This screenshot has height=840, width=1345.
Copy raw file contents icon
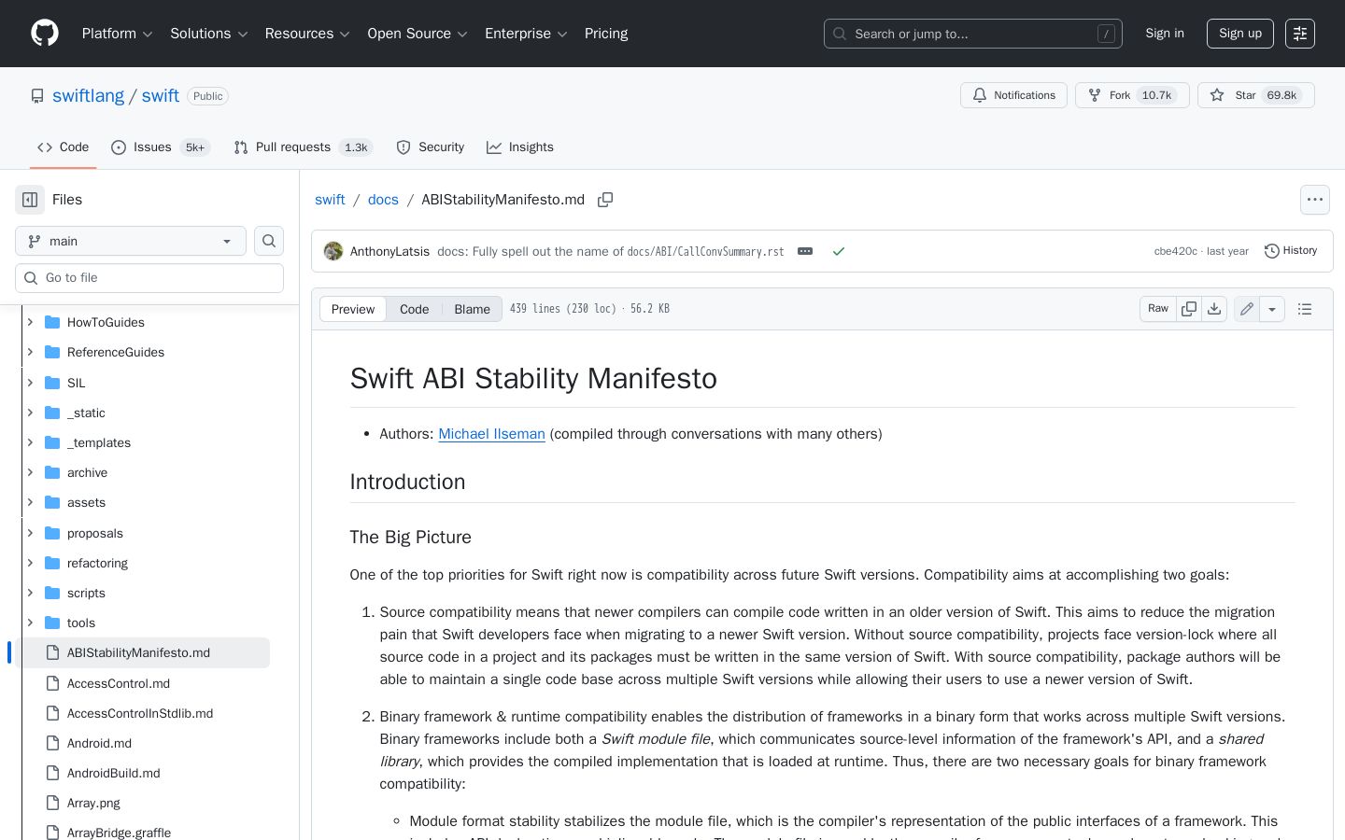coord(1189,309)
